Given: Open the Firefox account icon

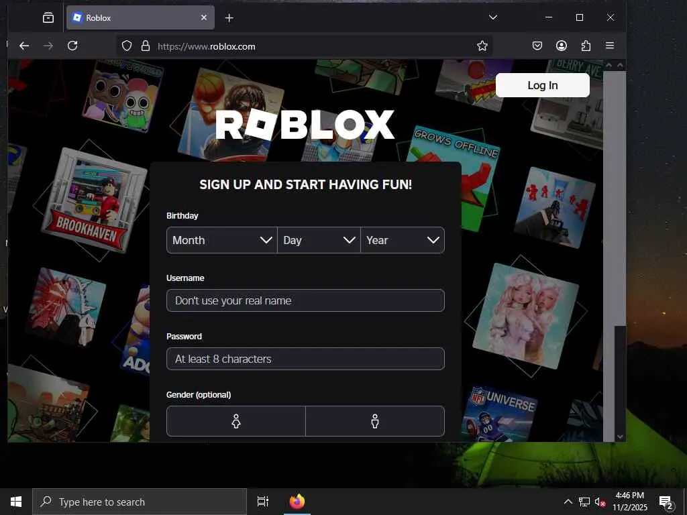Looking at the screenshot, I should (562, 46).
